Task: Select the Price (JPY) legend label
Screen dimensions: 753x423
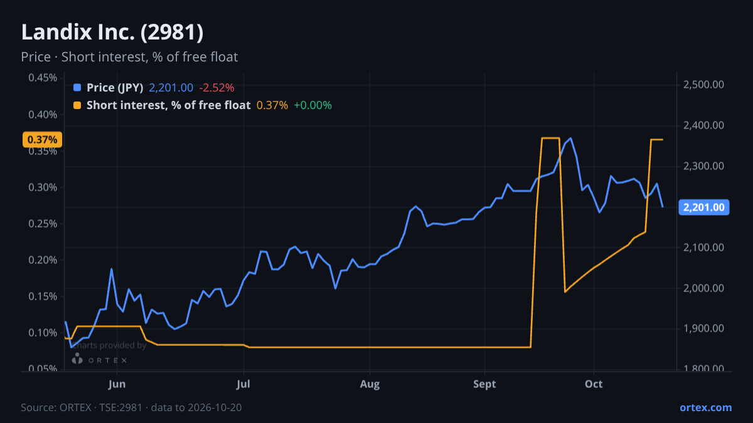Action: click(115, 88)
